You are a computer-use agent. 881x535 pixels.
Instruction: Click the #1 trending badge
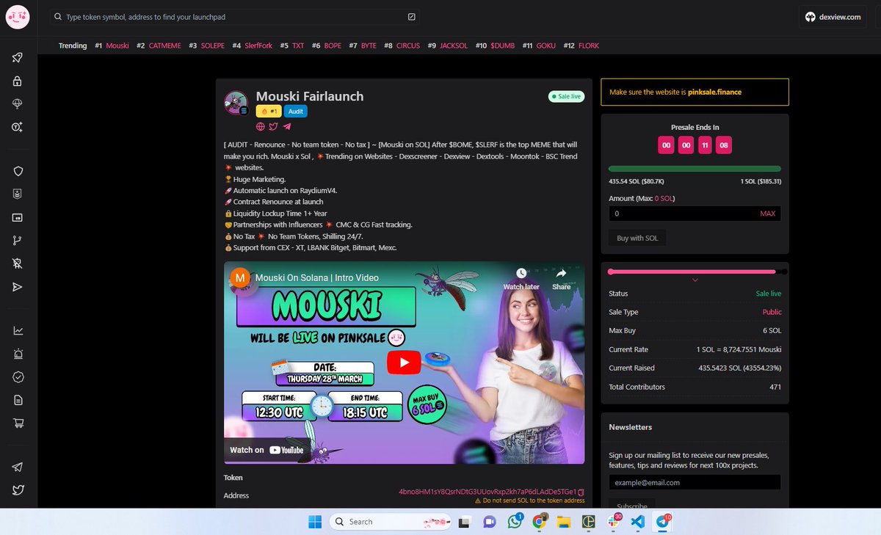[268, 112]
